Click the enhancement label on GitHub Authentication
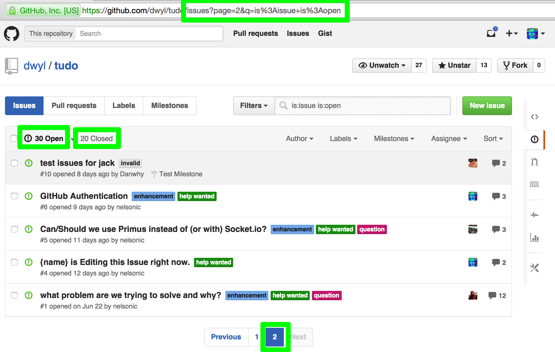The image size is (555, 352). [x=153, y=196]
